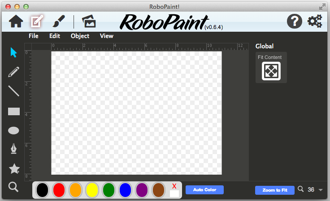Viewport: 330px width, 201px height.
Task: Pick the blue color swatch
Action: point(125,190)
